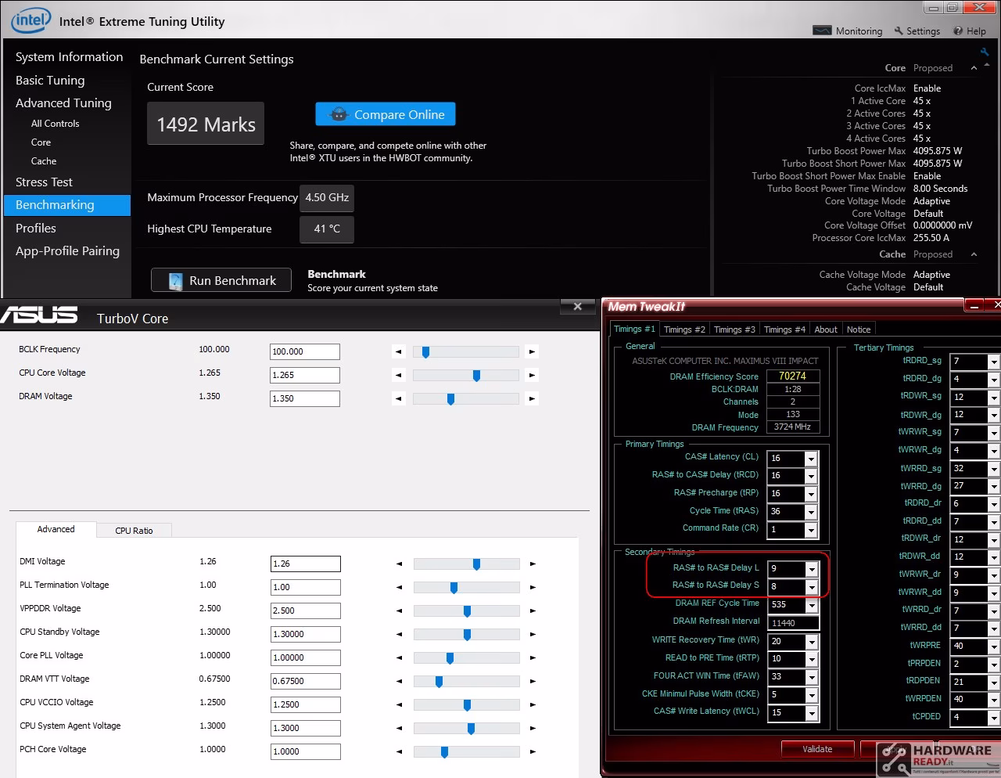Open Settings wrench icon
1001x778 pixels.
899,31
